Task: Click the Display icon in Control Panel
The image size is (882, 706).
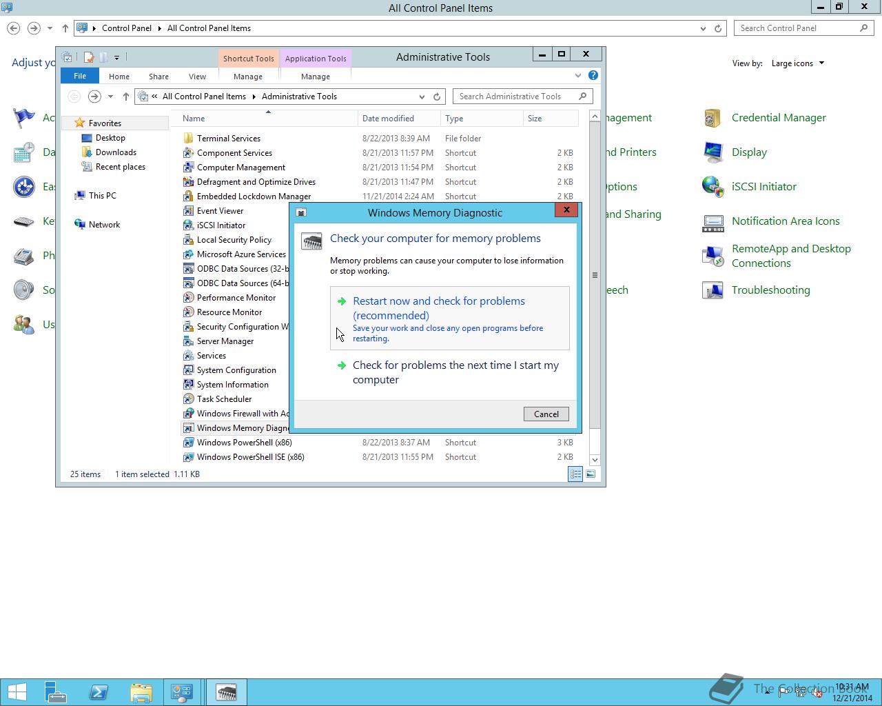Action: (712, 152)
